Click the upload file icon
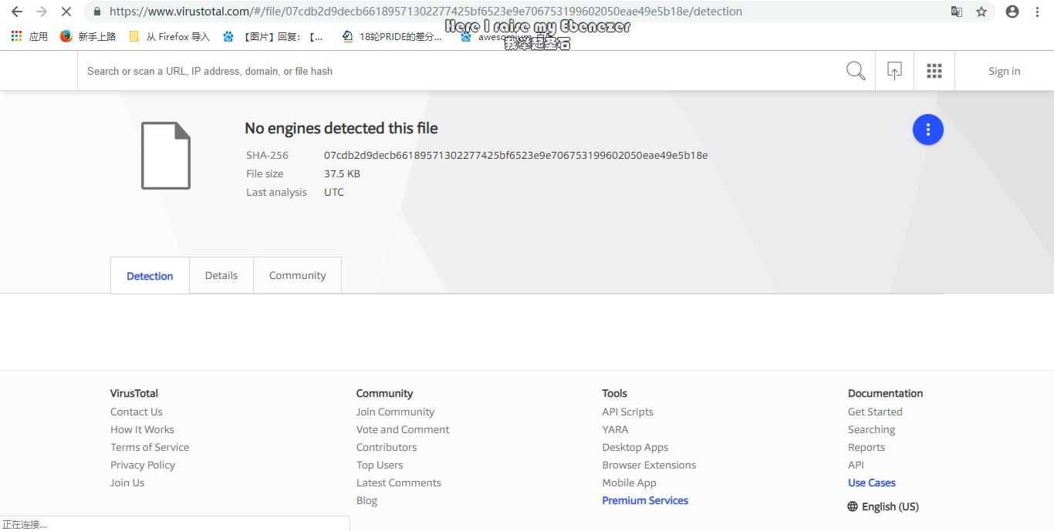The height and width of the screenshot is (531, 1054). (894, 71)
